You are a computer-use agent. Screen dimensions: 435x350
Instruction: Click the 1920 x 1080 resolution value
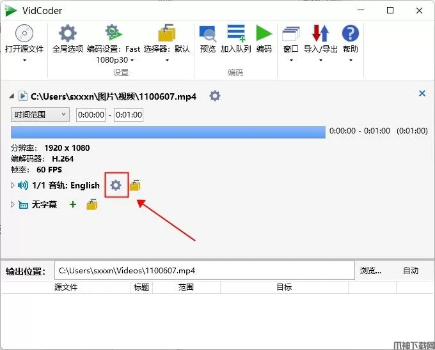[67, 148]
